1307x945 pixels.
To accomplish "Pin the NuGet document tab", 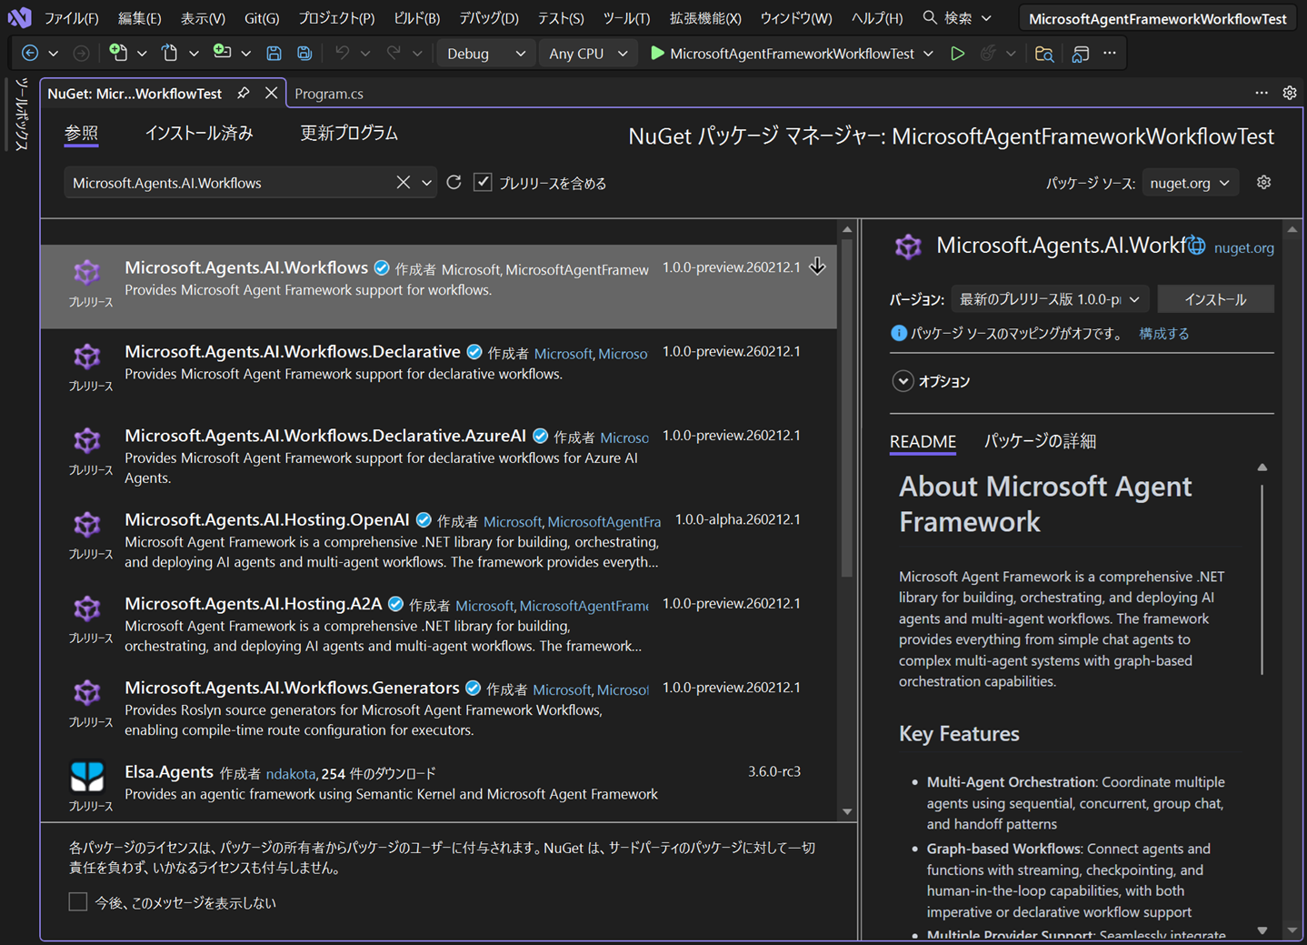I will tap(244, 94).
